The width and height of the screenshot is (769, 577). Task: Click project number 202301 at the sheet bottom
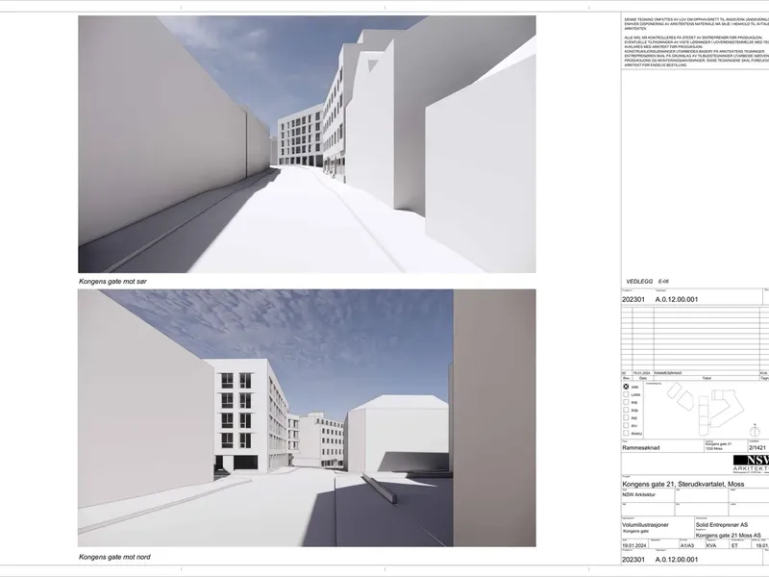point(633,560)
